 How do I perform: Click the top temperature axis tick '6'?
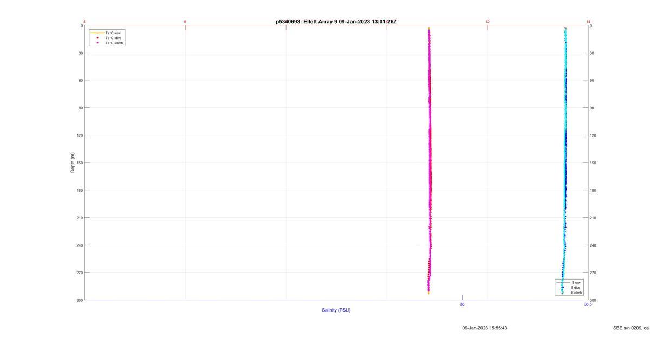(x=185, y=22)
